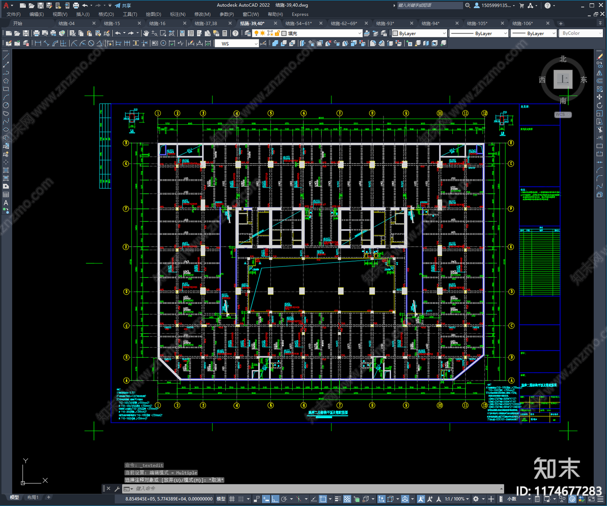Select the Multiline Text tool
607x506 pixels.
pos(6,203)
